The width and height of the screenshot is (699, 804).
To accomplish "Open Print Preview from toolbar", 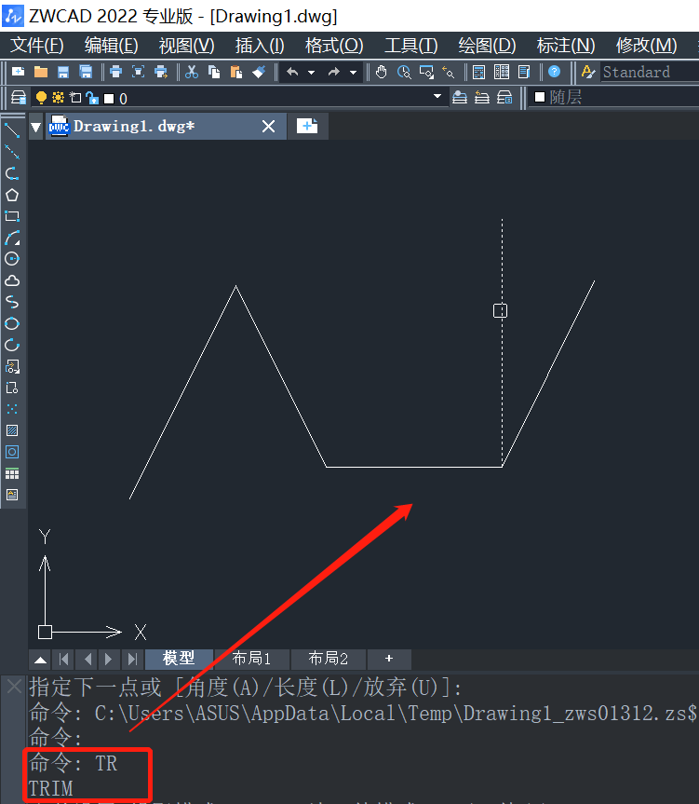I will coord(139,72).
